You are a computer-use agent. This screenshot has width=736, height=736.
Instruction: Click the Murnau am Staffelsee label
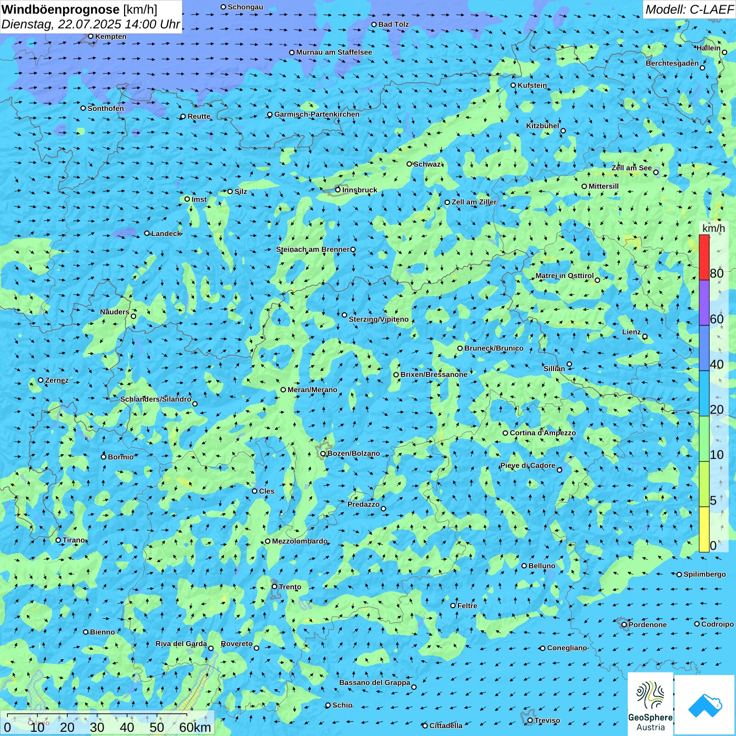pyautogui.click(x=334, y=52)
